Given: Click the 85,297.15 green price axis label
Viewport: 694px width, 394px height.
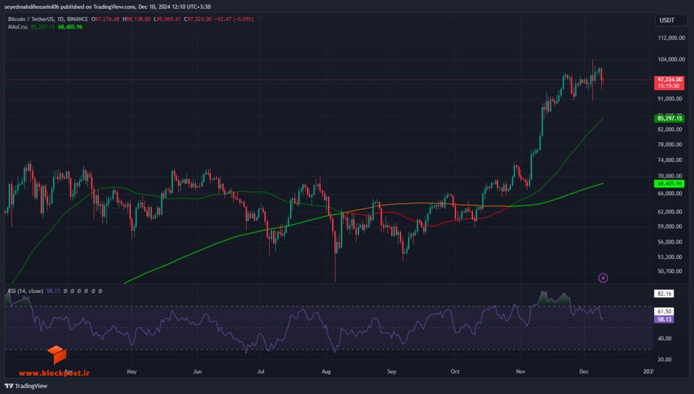Looking at the screenshot, I should click(669, 118).
